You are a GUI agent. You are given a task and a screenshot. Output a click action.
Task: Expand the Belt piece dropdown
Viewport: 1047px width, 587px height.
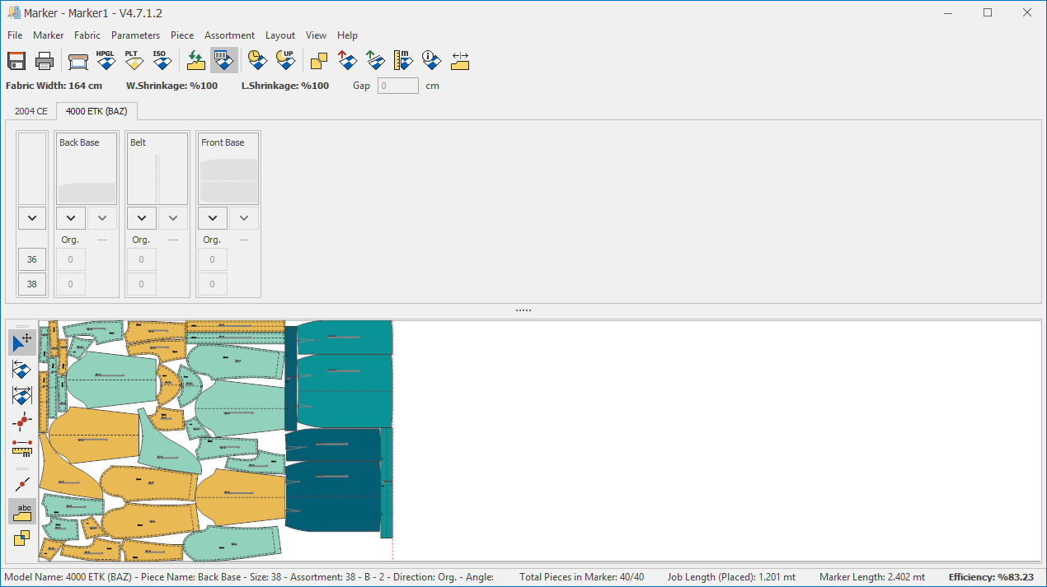[x=142, y=218]
